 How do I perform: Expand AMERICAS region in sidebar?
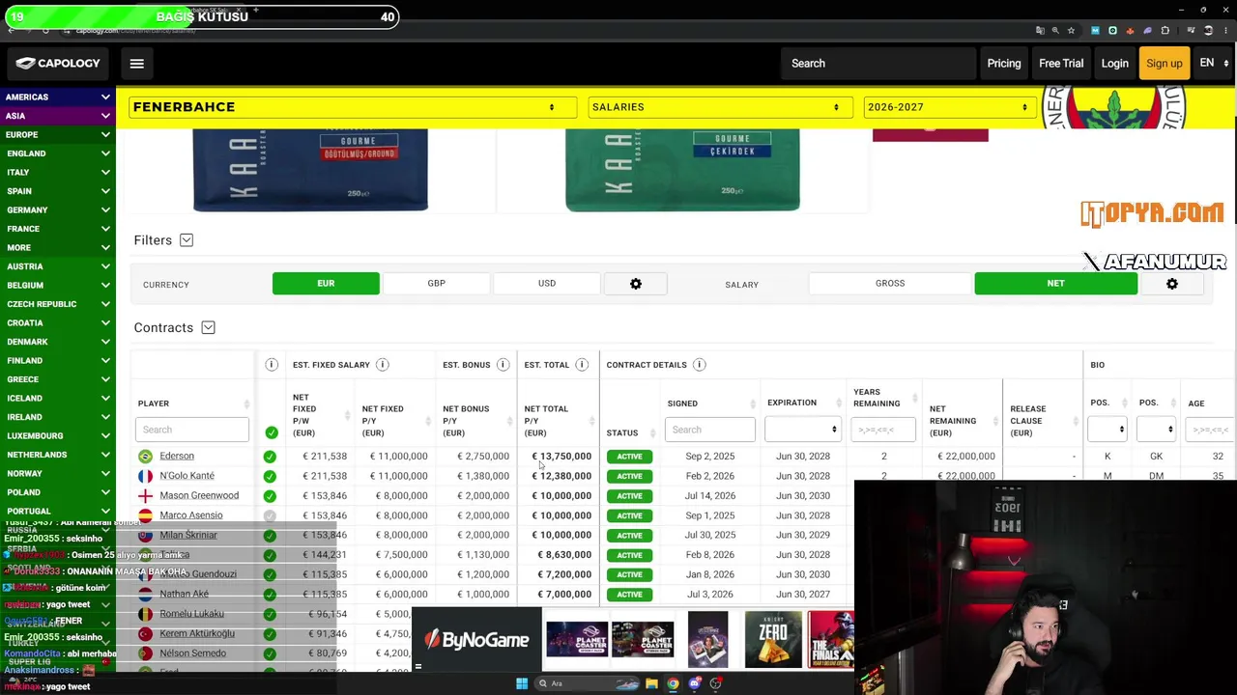(58, 97)
